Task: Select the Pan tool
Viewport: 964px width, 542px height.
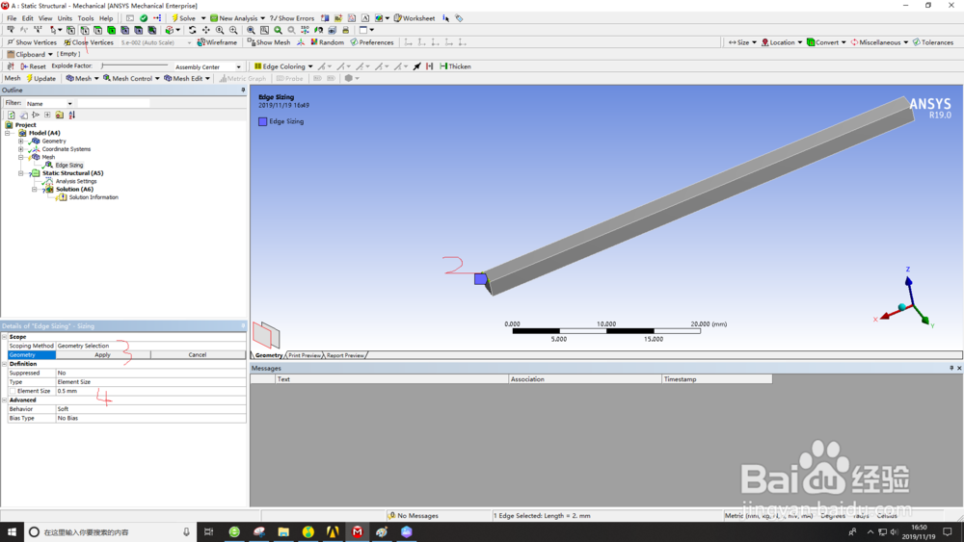Action: [x=206, y=30]
